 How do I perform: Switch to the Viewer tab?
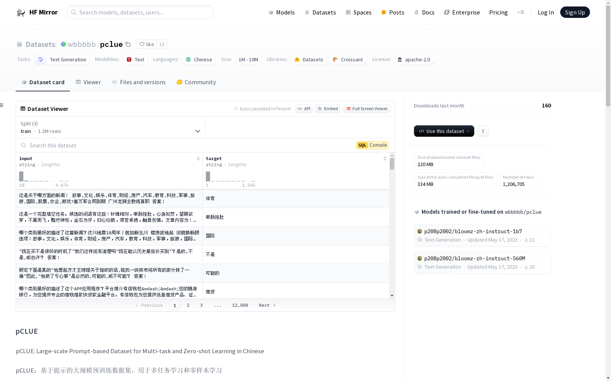click(88, 82)
